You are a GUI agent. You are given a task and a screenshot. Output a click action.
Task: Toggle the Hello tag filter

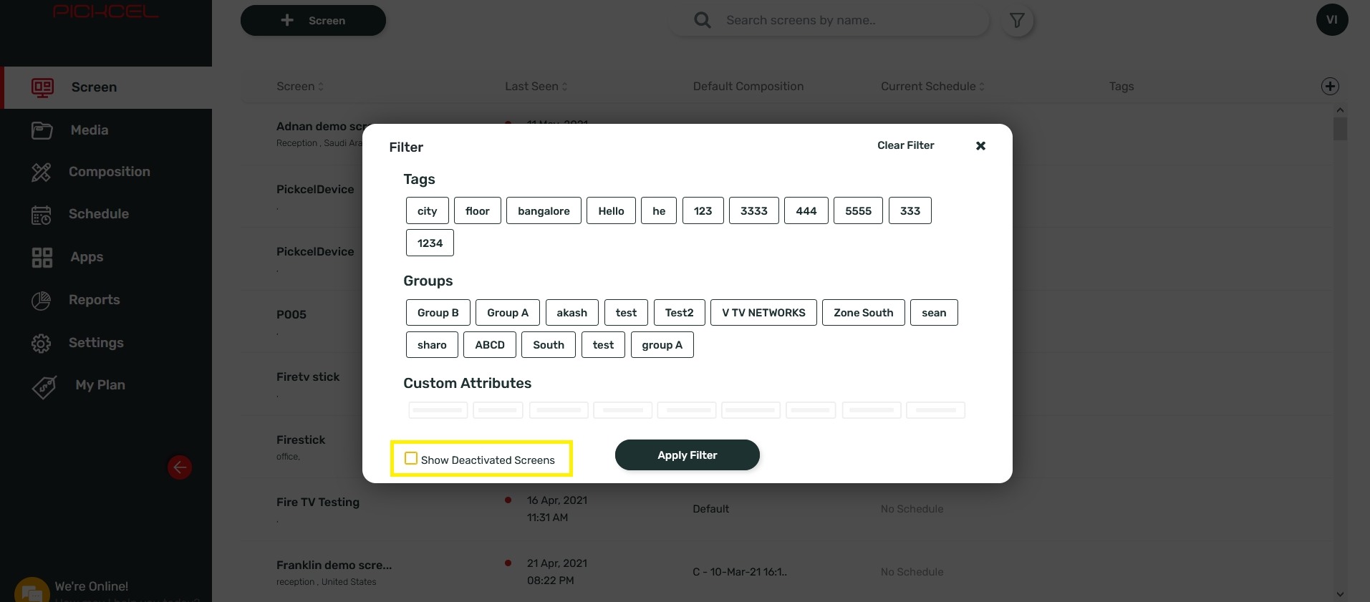pos(612,210)
